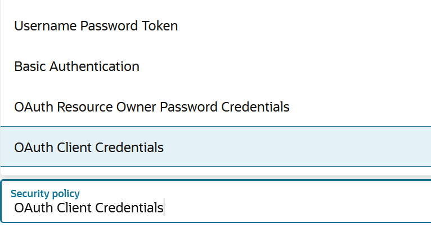Image resolution: width=431 pixels, height=227 pixels.
Task: Select the Username Password Token option
Action: pos(96,26)
